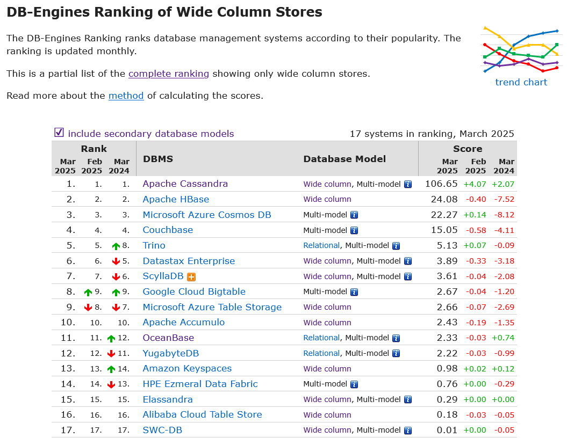Click Wide column link in Apache Accumulo row

pos(327,323)
